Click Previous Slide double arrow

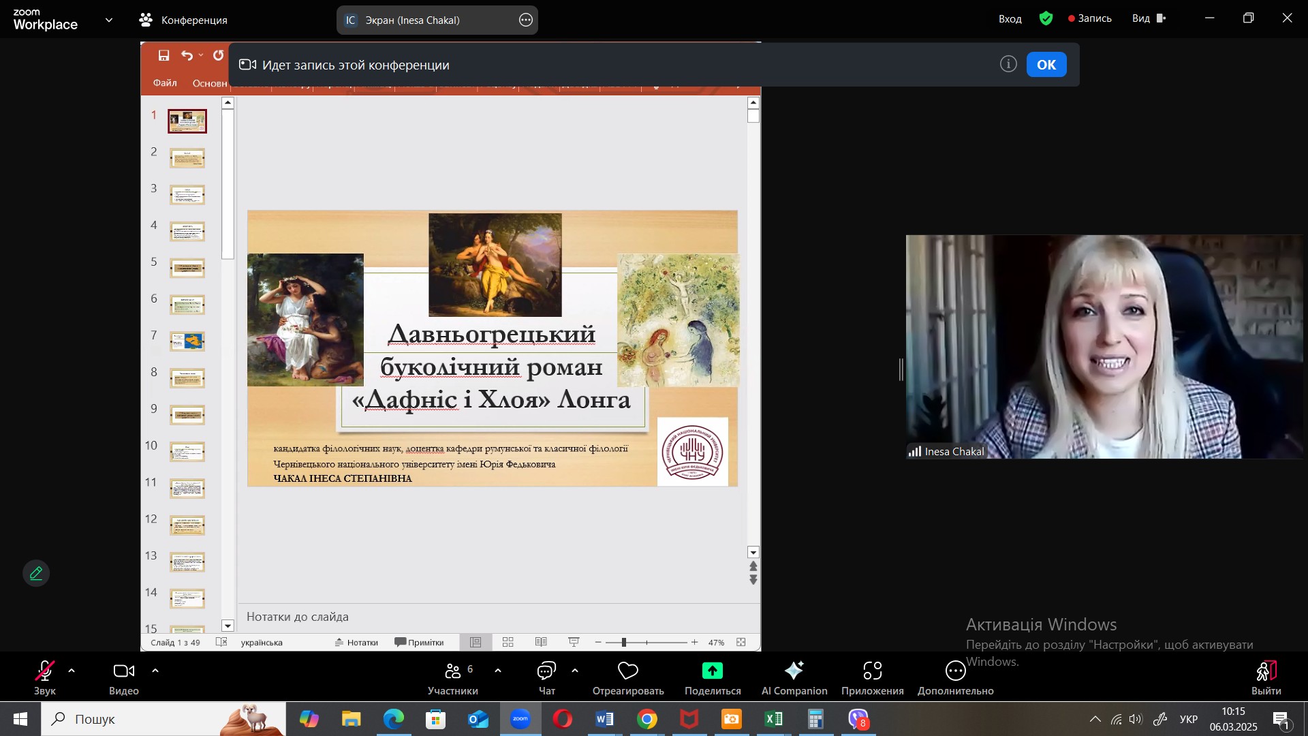pyautogui.click(x=753, y=566)
